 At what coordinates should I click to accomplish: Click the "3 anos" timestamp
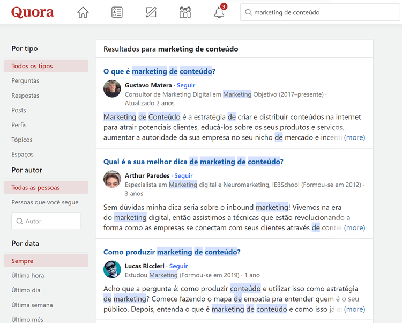[x=134, y=193]
